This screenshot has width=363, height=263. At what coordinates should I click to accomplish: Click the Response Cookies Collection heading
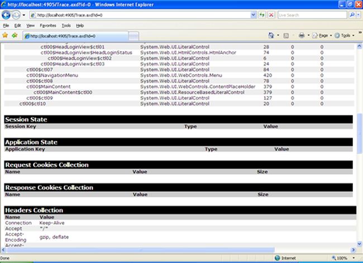pos(49,188)
